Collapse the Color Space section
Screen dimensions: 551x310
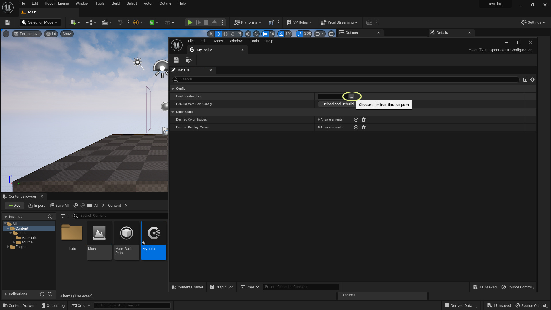click(173, 112)
